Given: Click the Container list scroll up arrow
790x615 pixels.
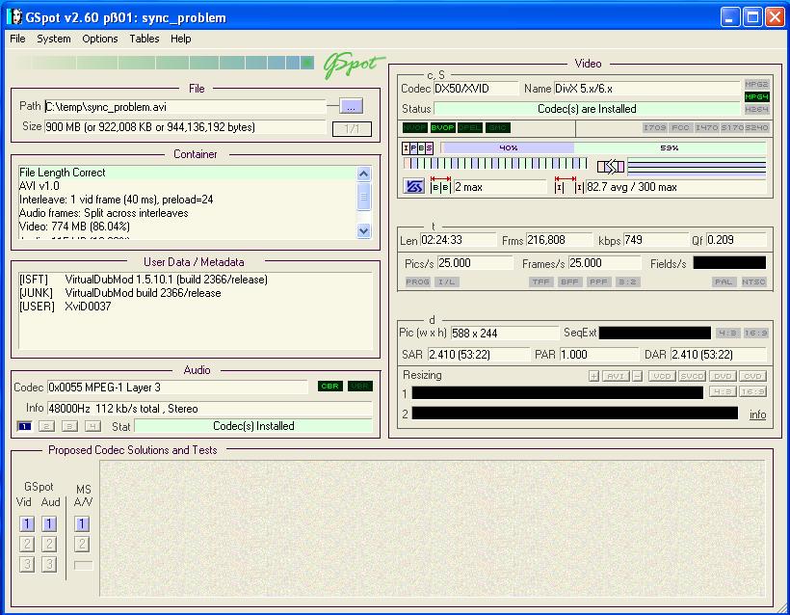Looking at the screenshot, I should coord(364,174).
